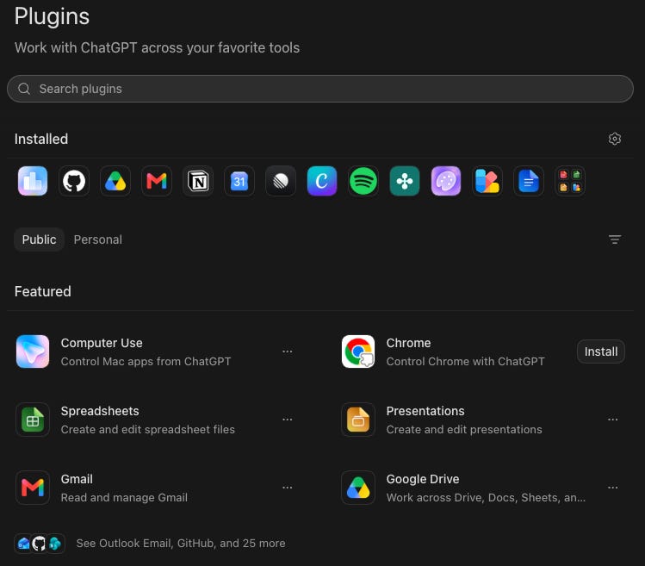Click the Chrome featured plugin icon

[358, 351]
